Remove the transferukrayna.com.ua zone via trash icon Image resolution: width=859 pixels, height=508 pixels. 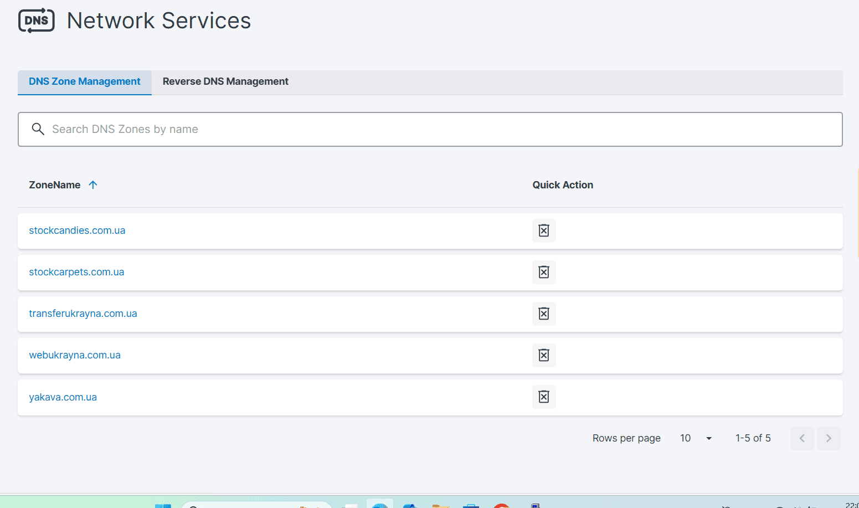(x=544, y=314)
